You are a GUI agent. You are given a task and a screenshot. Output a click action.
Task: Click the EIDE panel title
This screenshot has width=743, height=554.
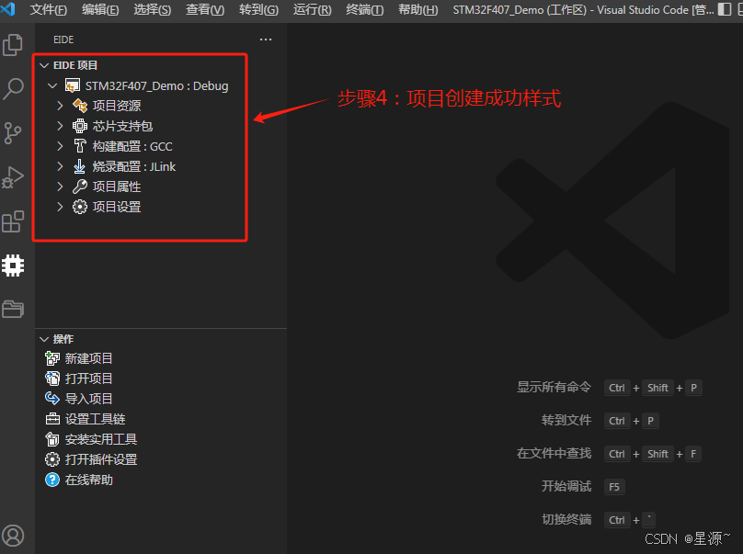point(63,40)
